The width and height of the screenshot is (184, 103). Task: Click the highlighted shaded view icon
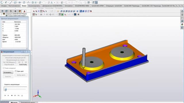pos(81,11)
